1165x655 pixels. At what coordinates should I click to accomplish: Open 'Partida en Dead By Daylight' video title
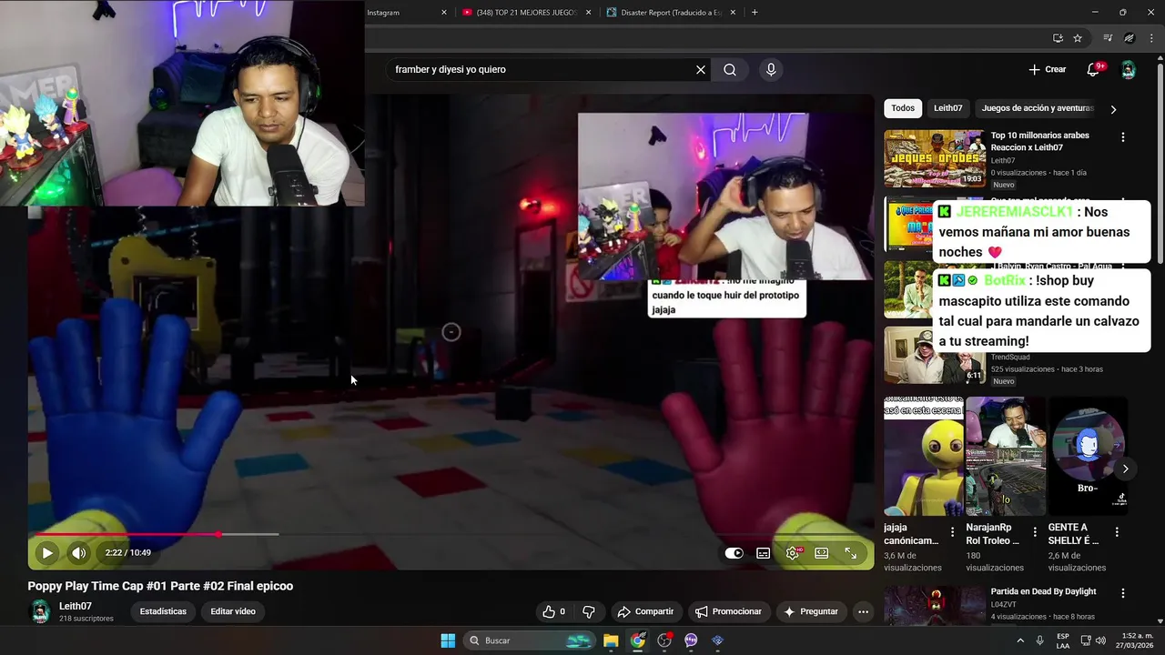click(x=1043, y=591)
